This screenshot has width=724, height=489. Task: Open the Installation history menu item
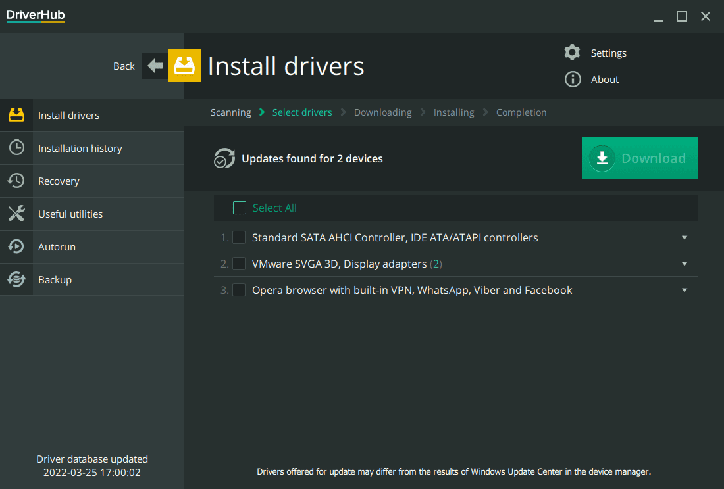point(80,148)
